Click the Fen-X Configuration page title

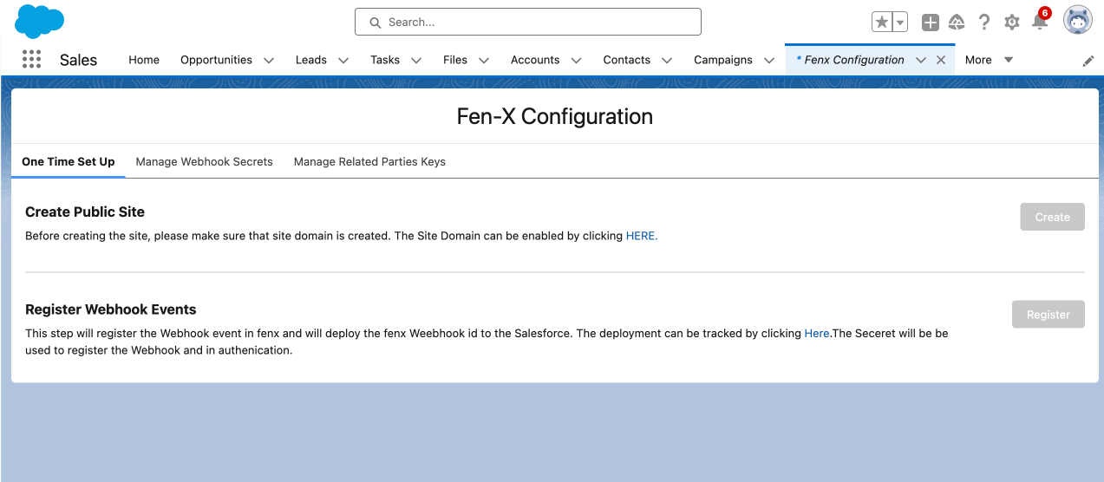point(555,116)
